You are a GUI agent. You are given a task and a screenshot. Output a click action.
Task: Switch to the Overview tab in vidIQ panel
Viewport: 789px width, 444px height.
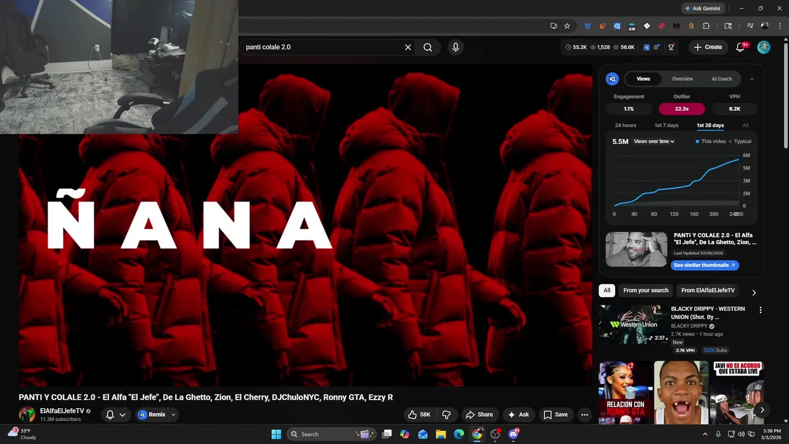(x=682, y=79)
